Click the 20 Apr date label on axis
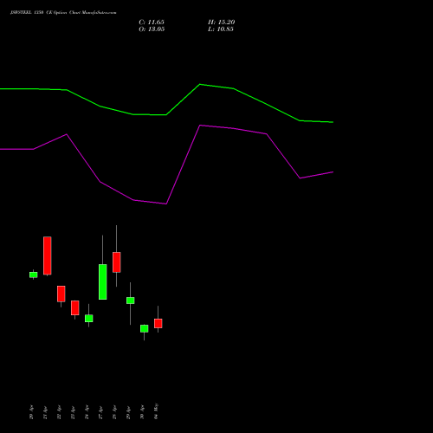The image size is (433, 433). (x=31, y=411)
